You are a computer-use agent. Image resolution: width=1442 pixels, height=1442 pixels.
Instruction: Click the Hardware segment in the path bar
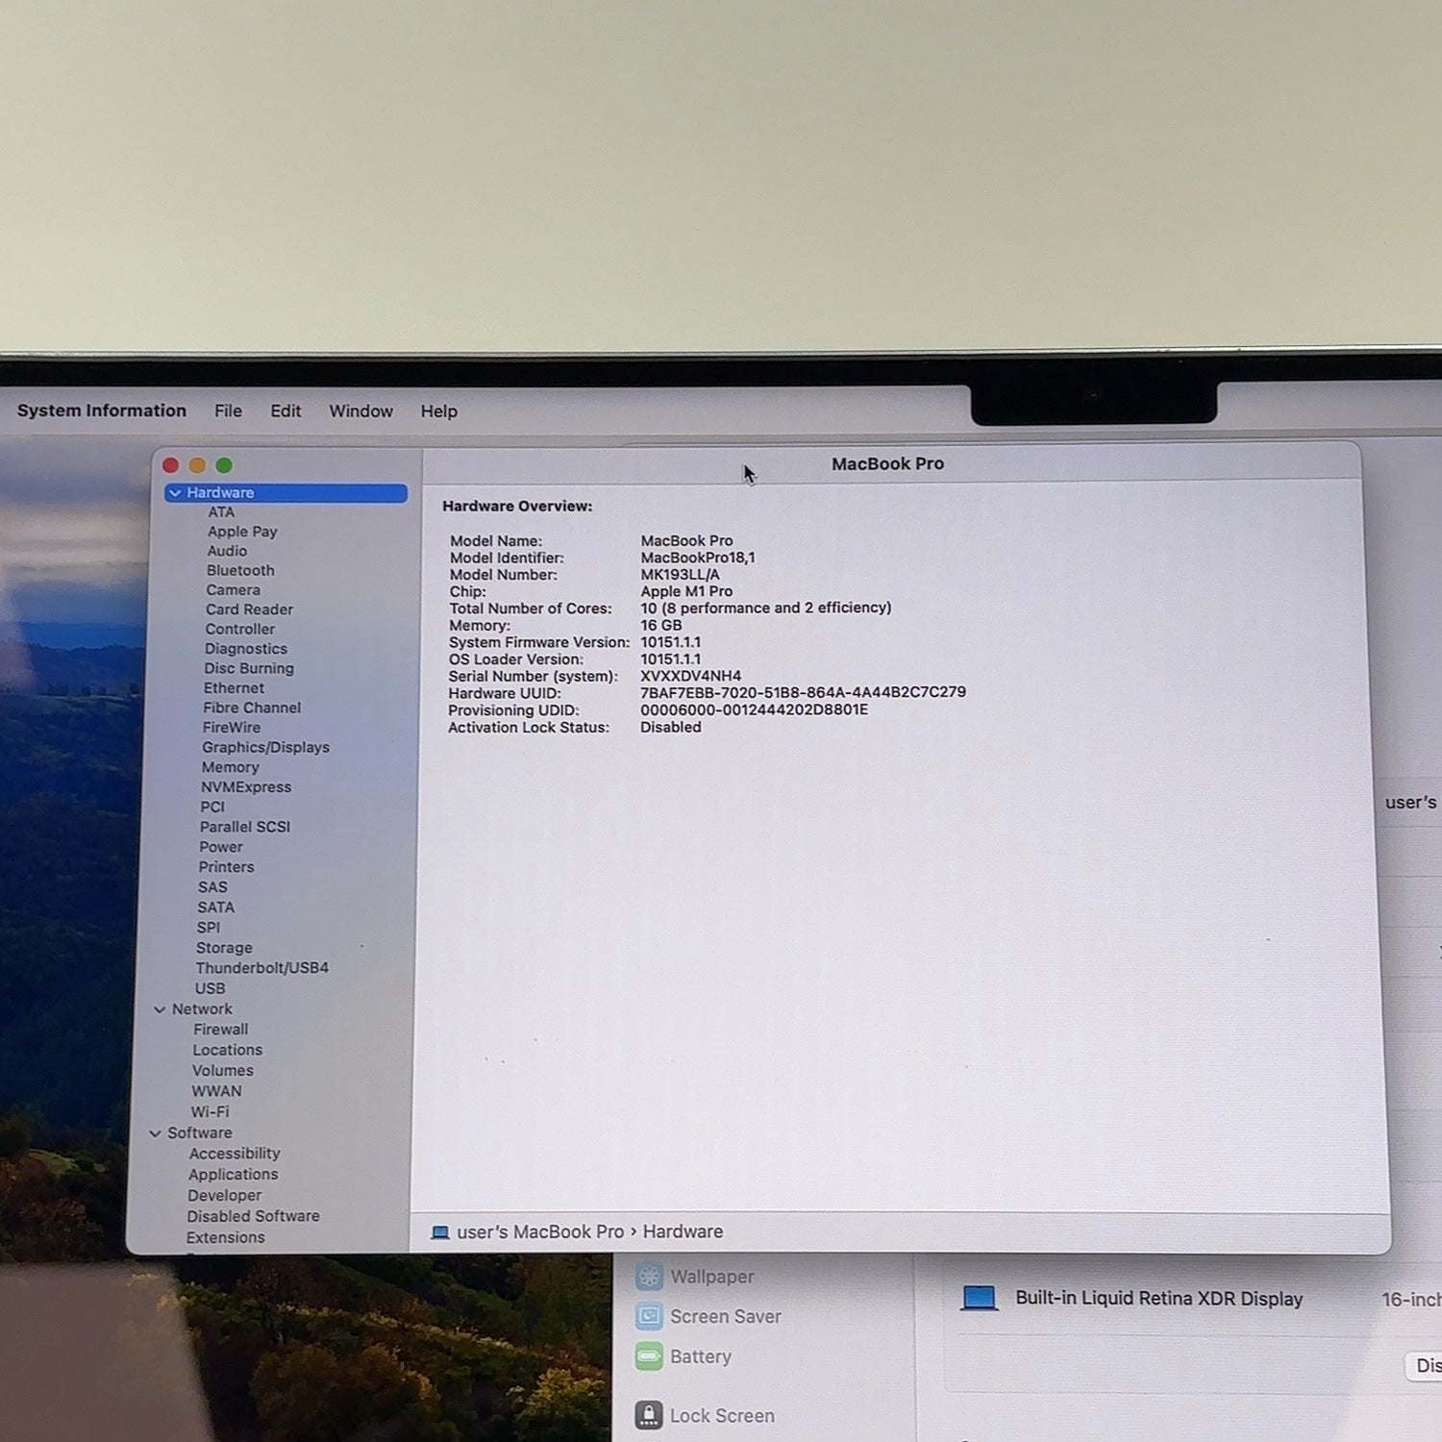683,1232
